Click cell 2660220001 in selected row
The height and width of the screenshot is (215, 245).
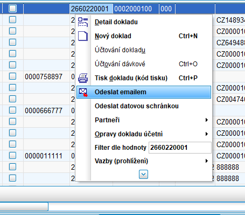point(92,9)
